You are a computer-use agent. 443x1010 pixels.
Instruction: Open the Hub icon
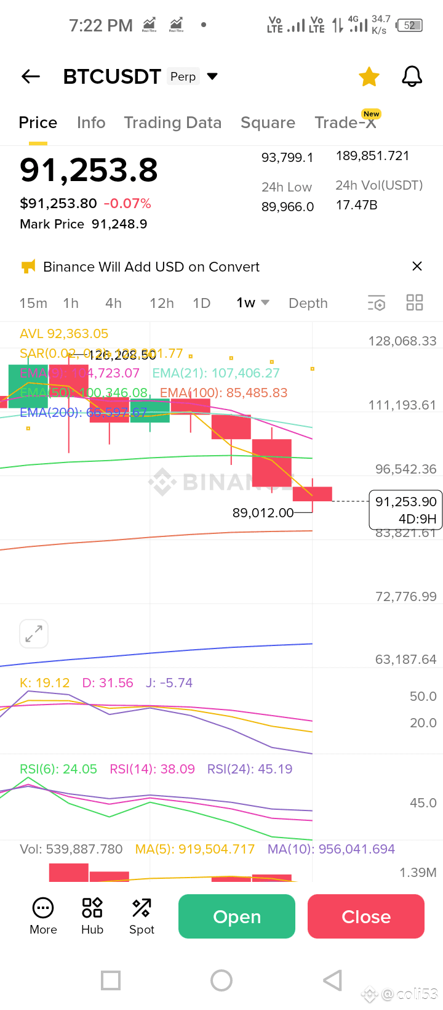pos(92,916)
